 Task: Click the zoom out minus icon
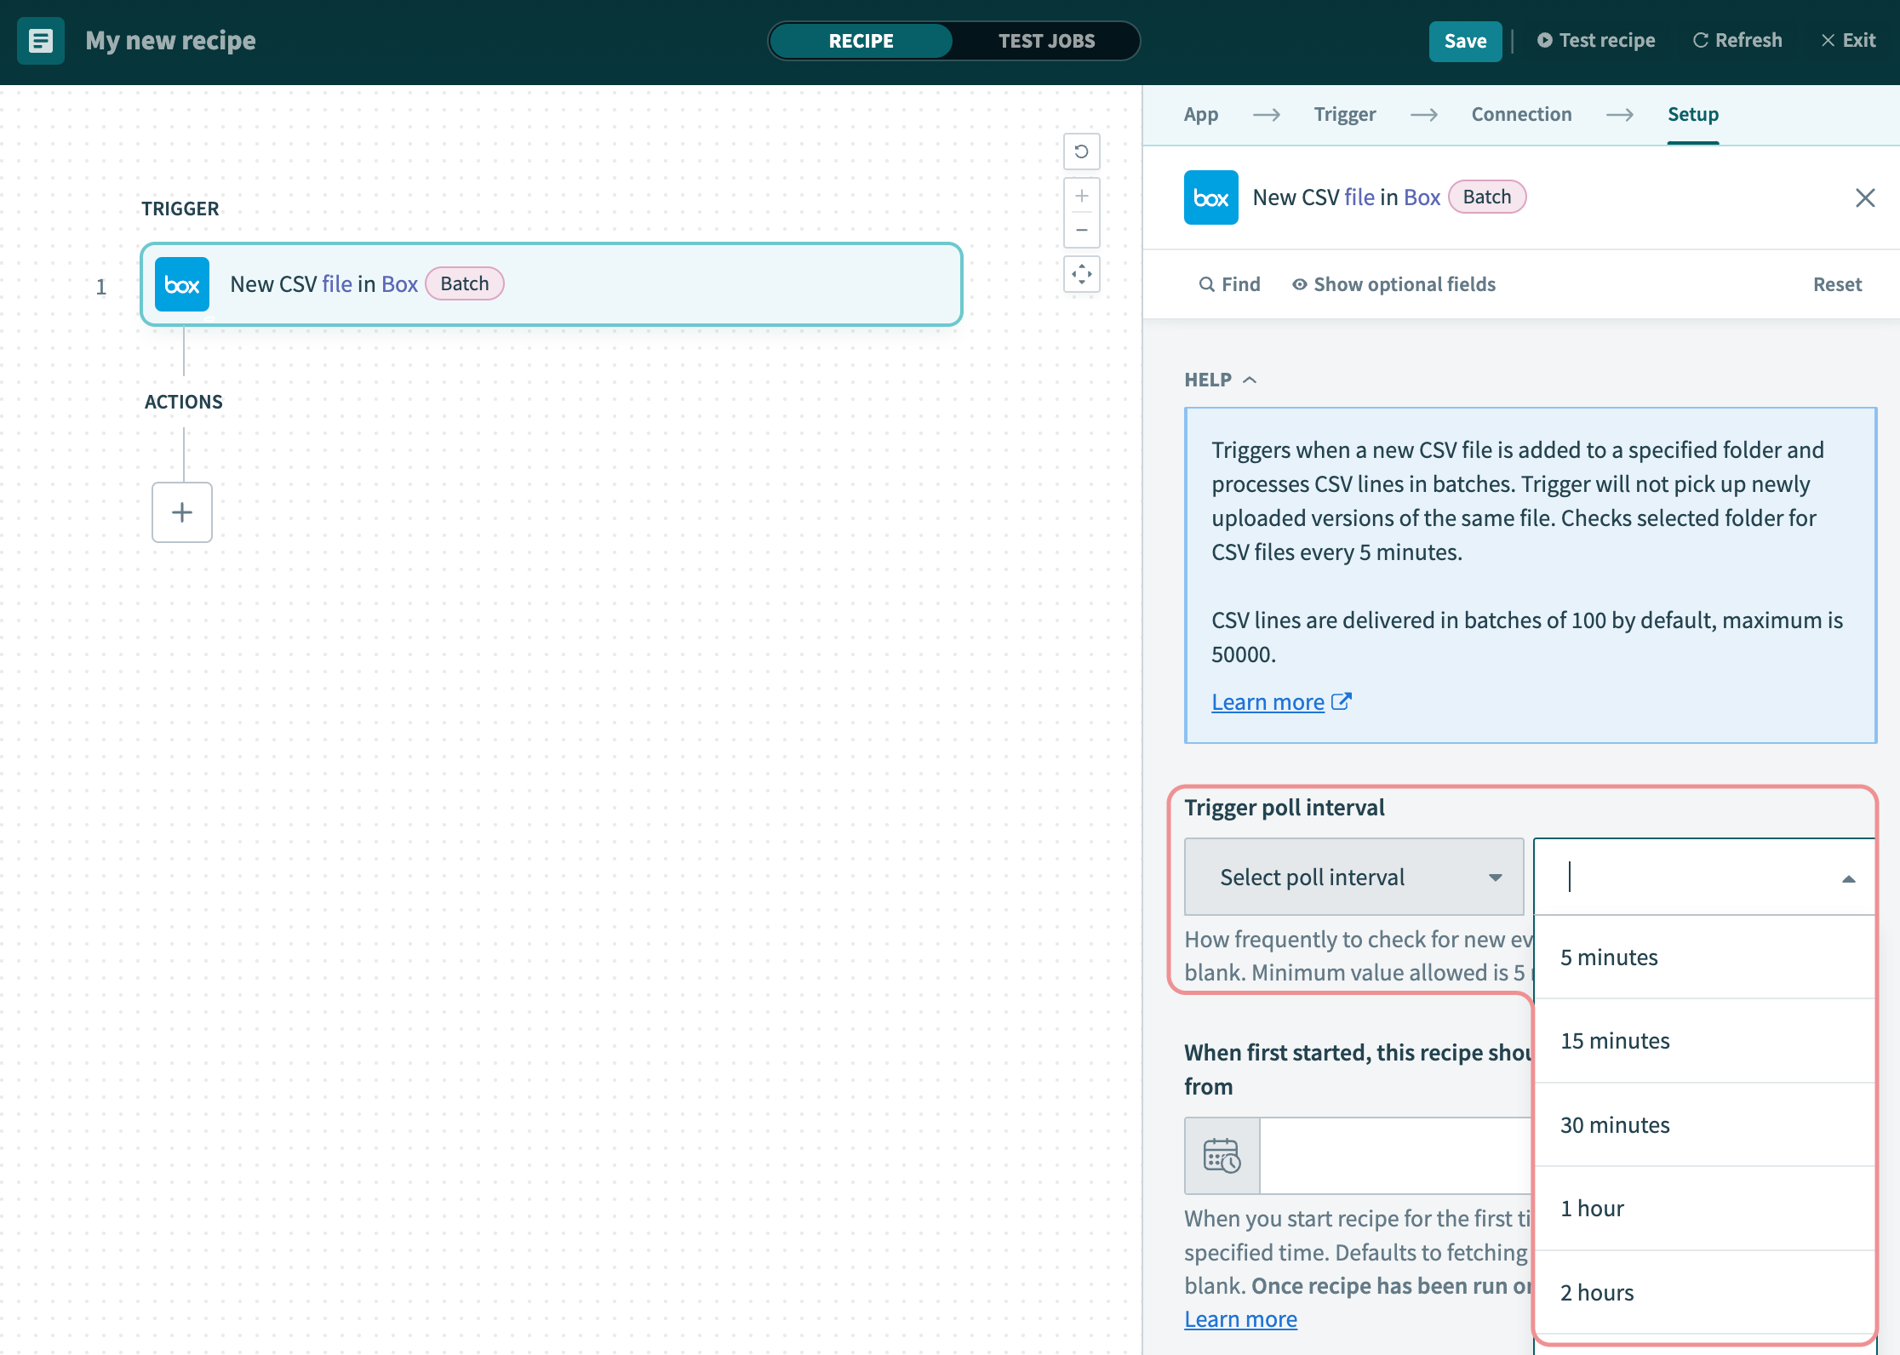(x=1080, y=231)
